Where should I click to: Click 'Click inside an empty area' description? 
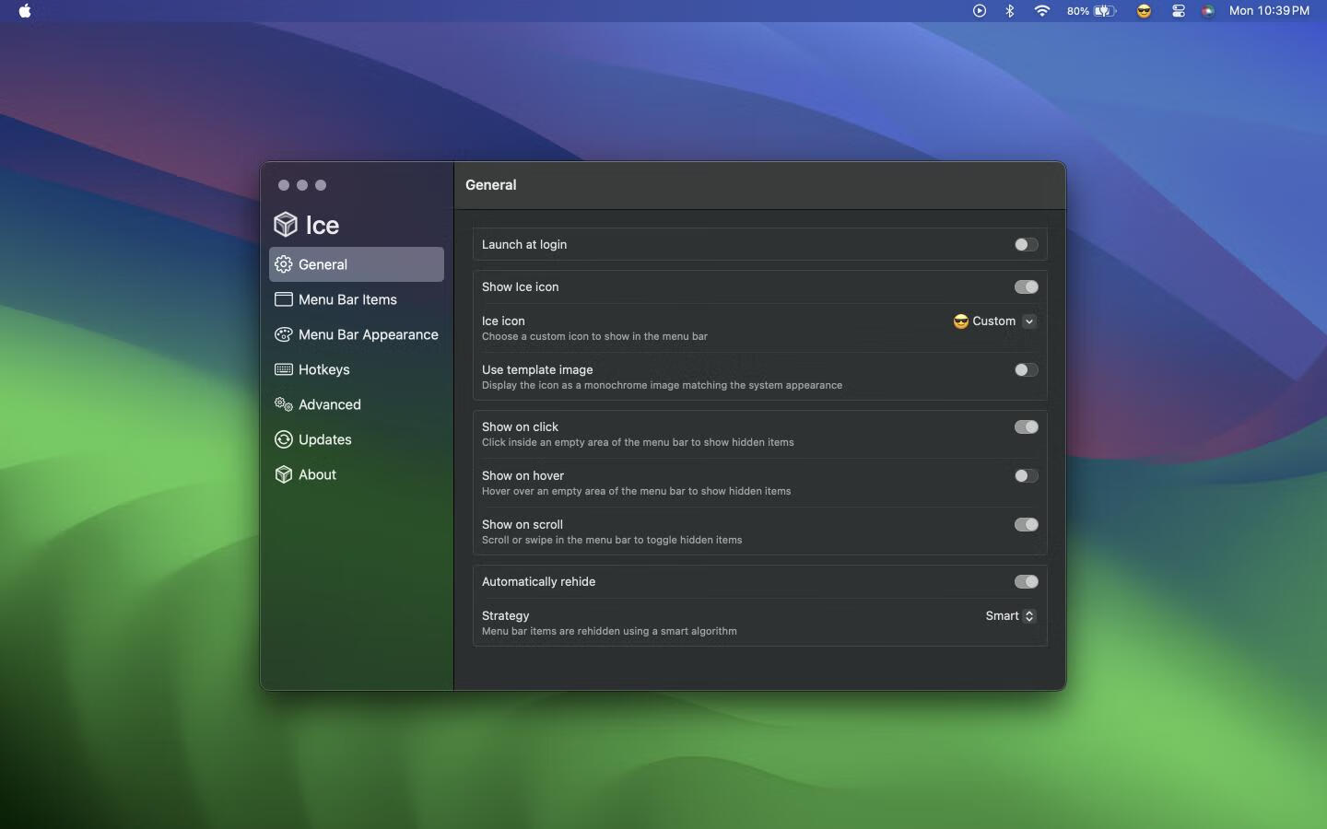[x=638, y=442]
